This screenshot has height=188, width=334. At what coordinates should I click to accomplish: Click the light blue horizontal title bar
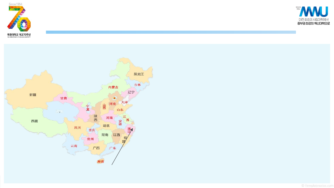pos(171,32)
